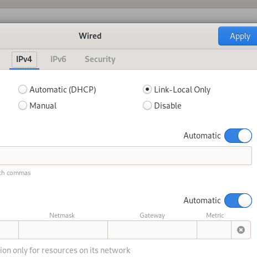
Task: Switch to the IPv4 tab
Action: point(24,59)
